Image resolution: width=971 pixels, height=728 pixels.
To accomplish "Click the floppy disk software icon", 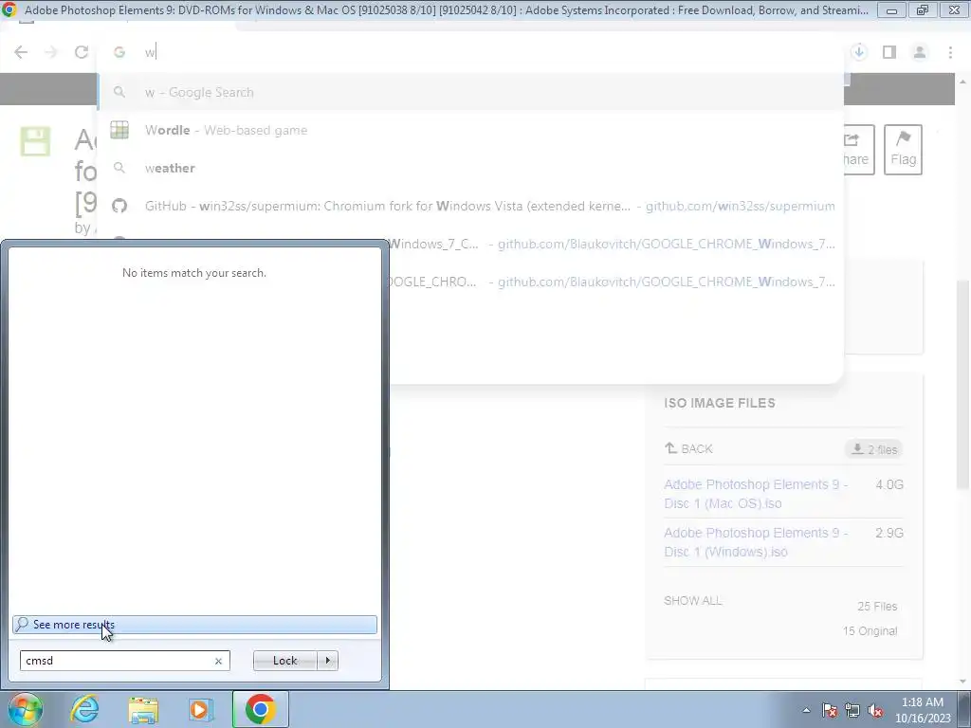I will pos(35,141).
